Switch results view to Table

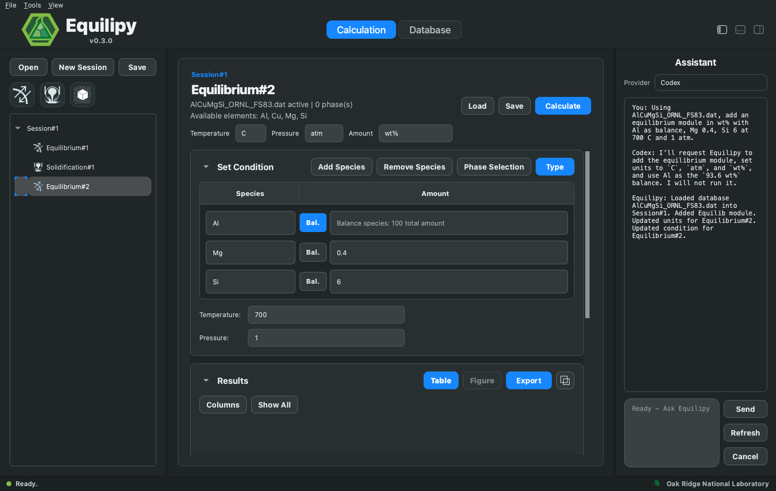click(x=441, y=381)
